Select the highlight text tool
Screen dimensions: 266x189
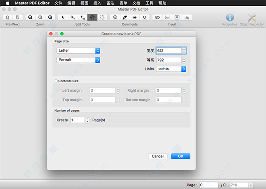(125, 17)
